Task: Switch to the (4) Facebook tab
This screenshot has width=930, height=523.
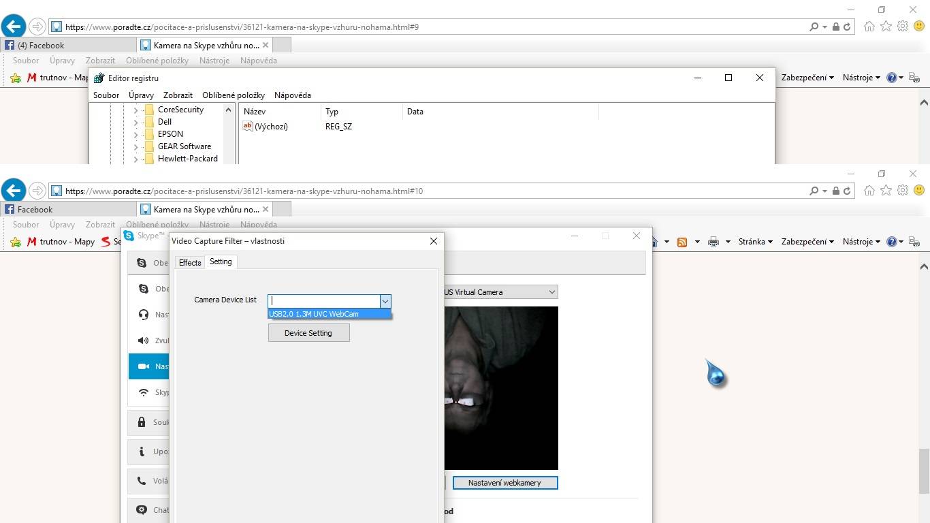Action: pos(68,46)
